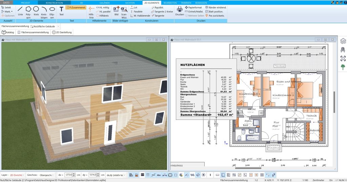The image size is (347, 182).
Task: Switch to the TRIMMEN ribbon tab
Action: (186, 3)
